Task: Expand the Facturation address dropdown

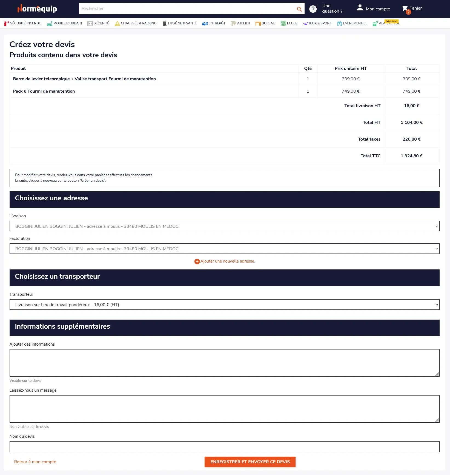Action: (224, 249)
